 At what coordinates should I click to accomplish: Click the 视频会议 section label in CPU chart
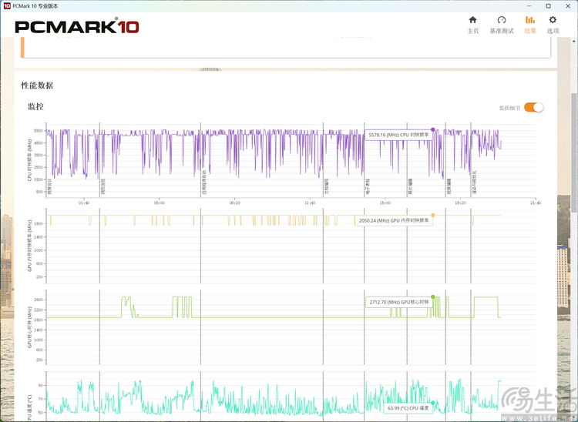click(x=49, y=186)
